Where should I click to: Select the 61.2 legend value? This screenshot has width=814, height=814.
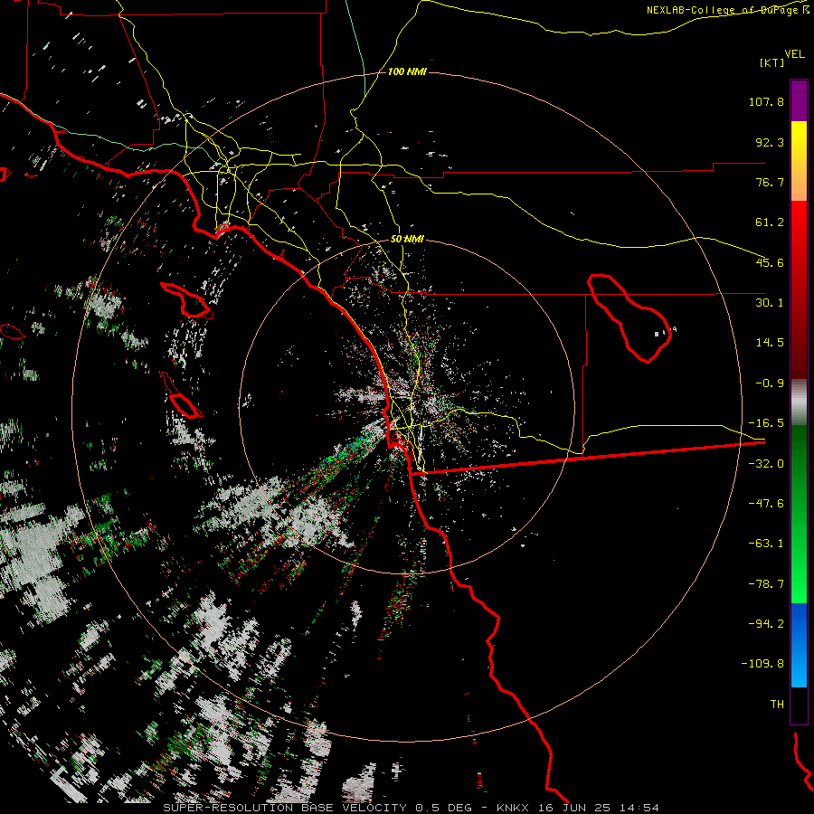770,222
